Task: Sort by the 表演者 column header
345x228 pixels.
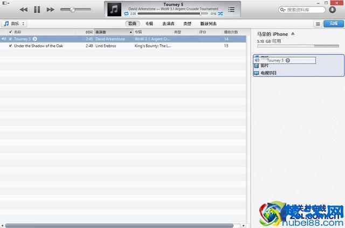Action: (114, 32)
